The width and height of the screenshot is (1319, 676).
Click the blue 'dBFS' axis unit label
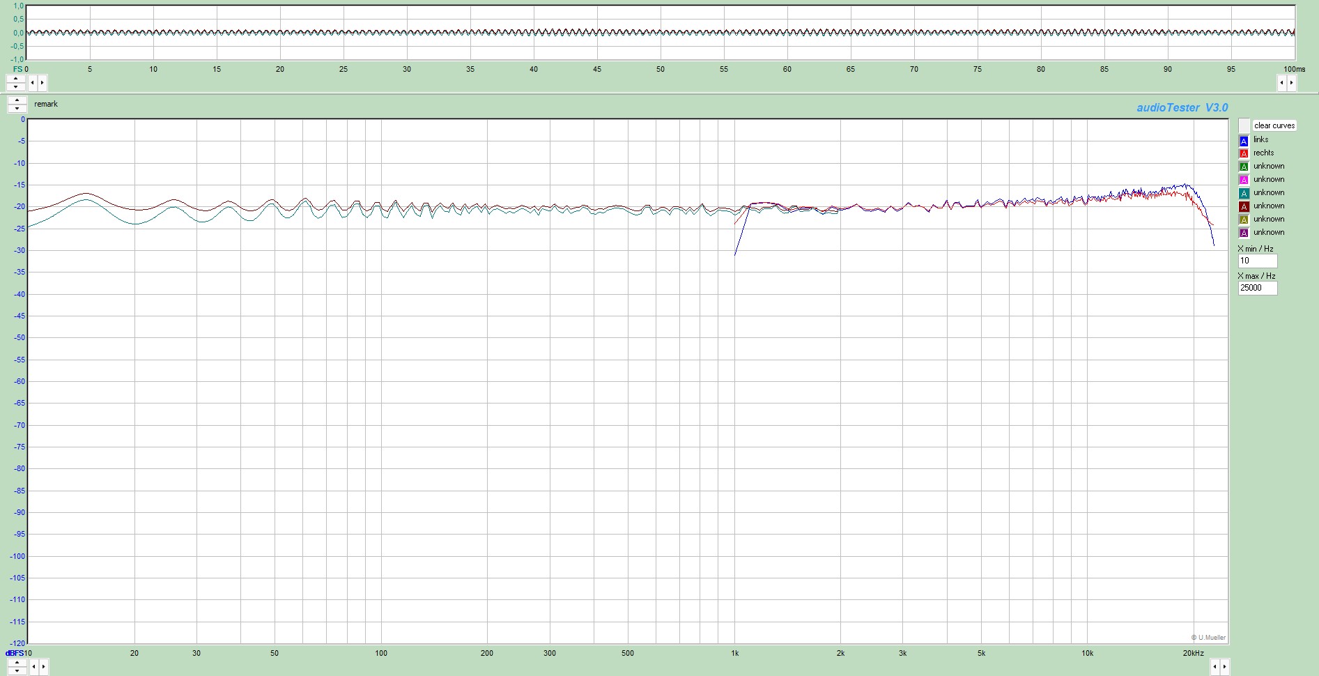[14, 653]
